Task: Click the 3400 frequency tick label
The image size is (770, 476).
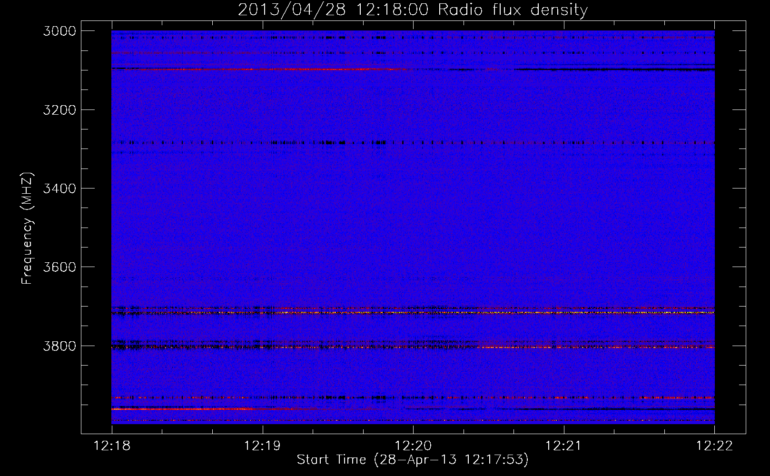Action: (x=59, y=188)
